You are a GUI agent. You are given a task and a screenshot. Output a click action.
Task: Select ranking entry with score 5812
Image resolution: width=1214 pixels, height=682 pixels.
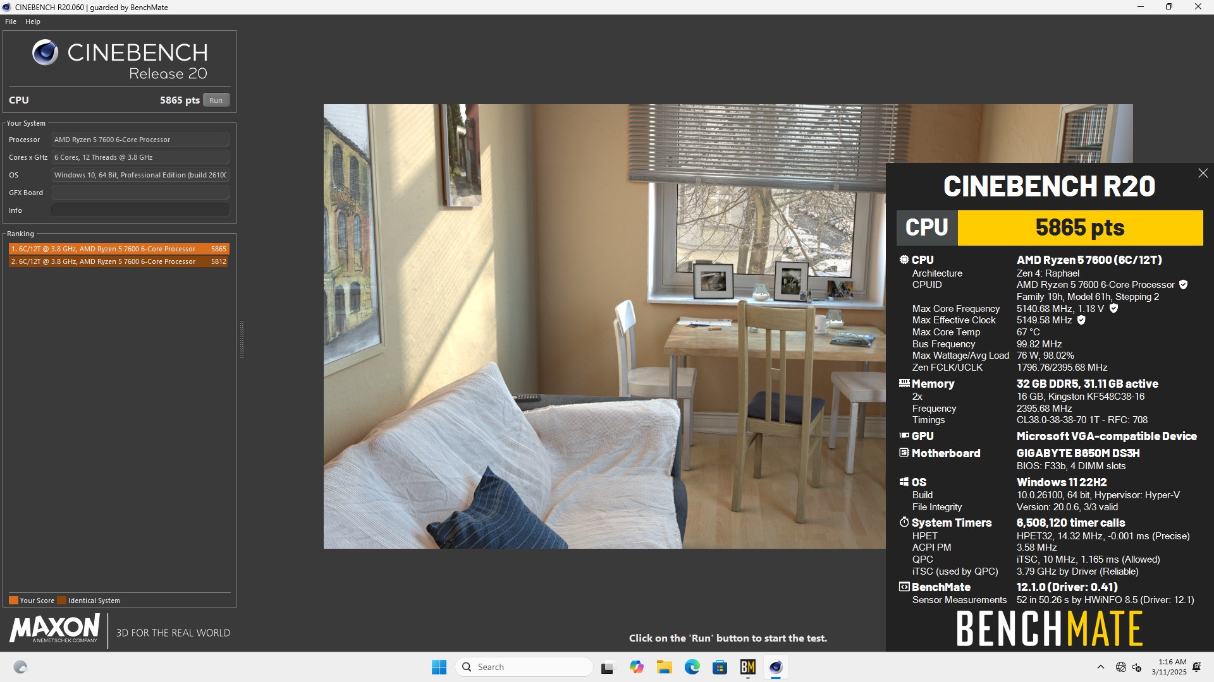click(x=119, y=261)
